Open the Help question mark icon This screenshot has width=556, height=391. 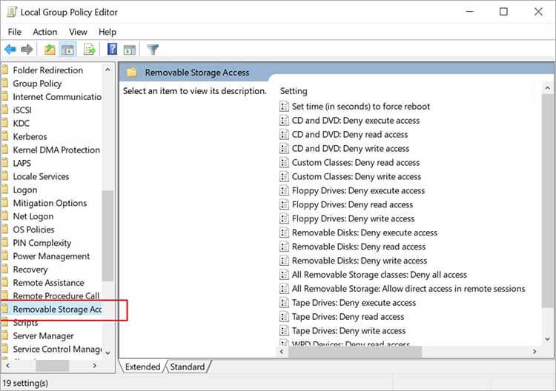[x=112, y=49]
